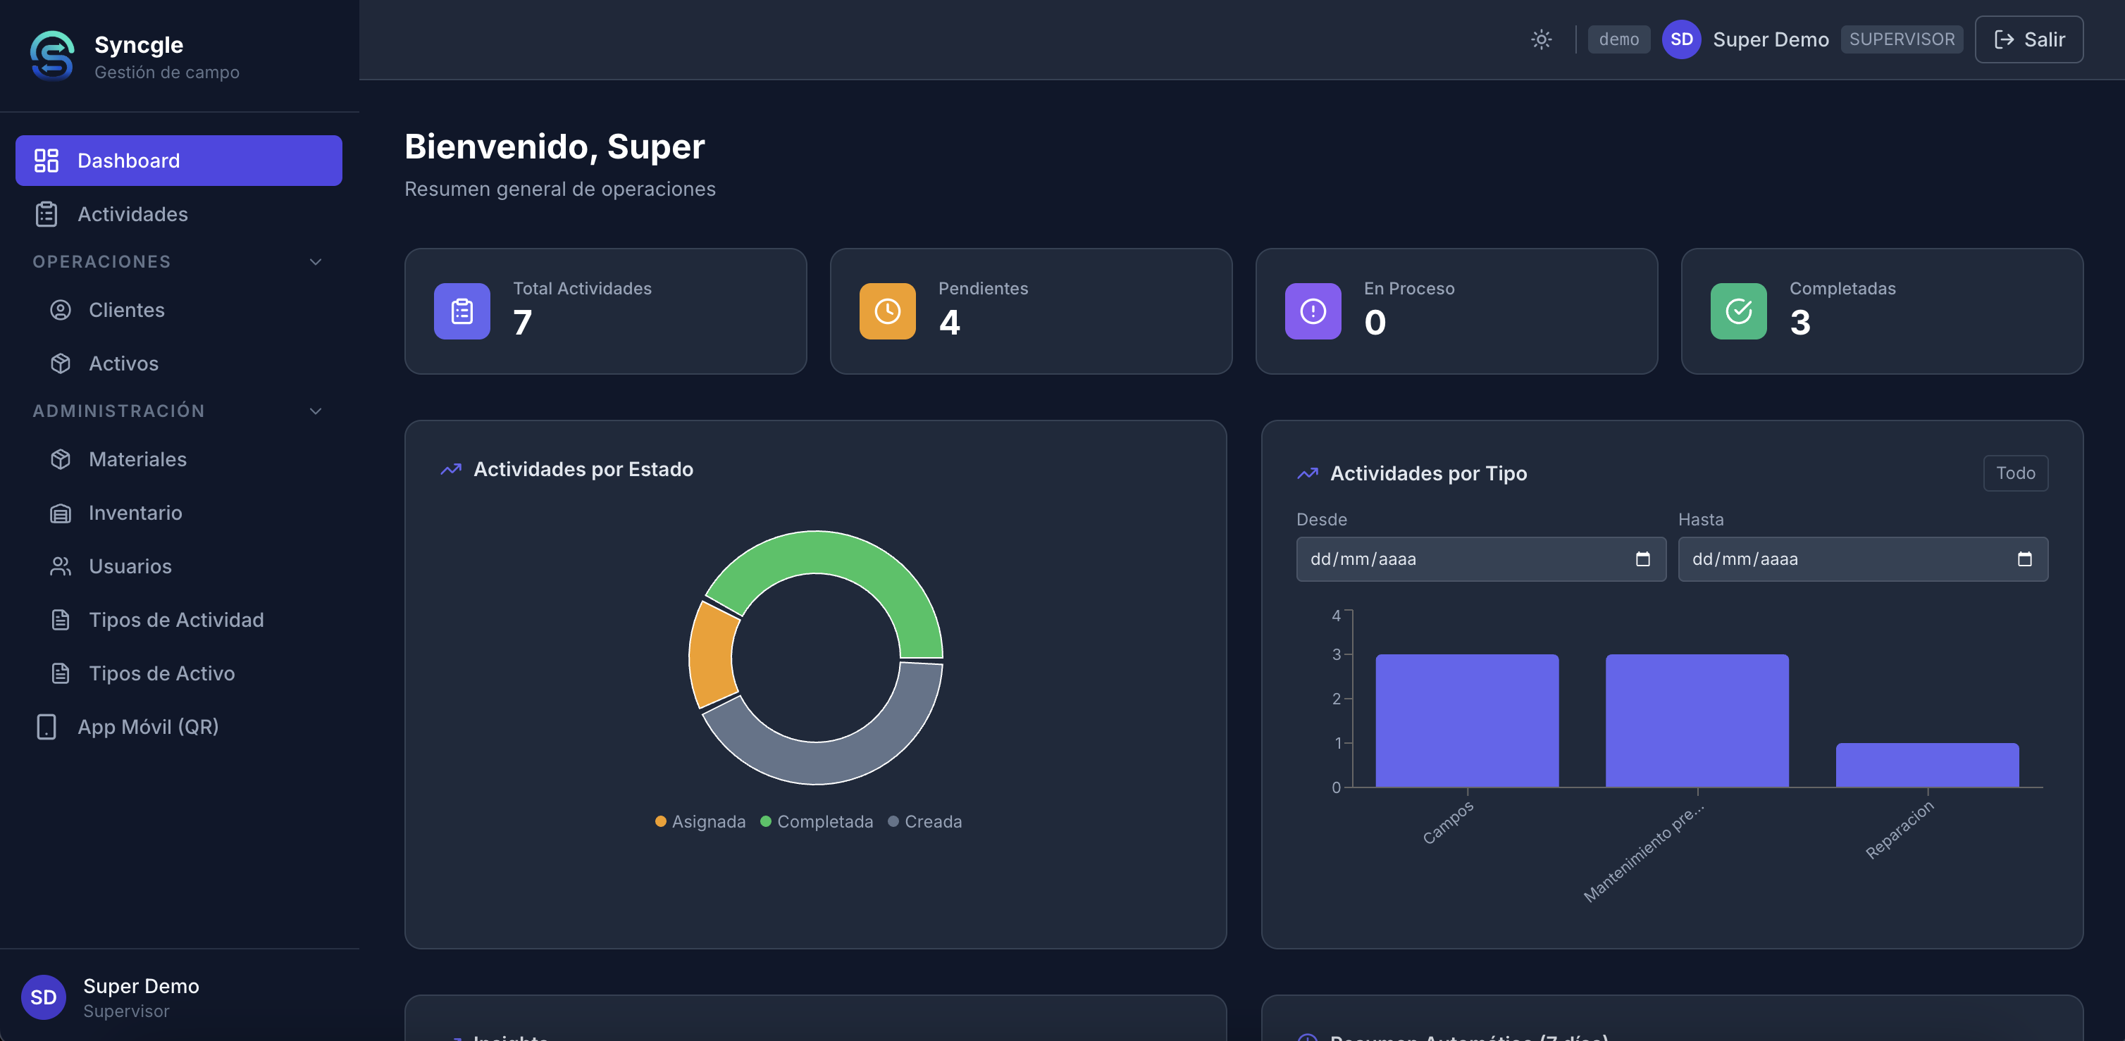Click the Hasta date input field
This screenshot has height=1041, width=2125.
click(x=1863, y=559)
